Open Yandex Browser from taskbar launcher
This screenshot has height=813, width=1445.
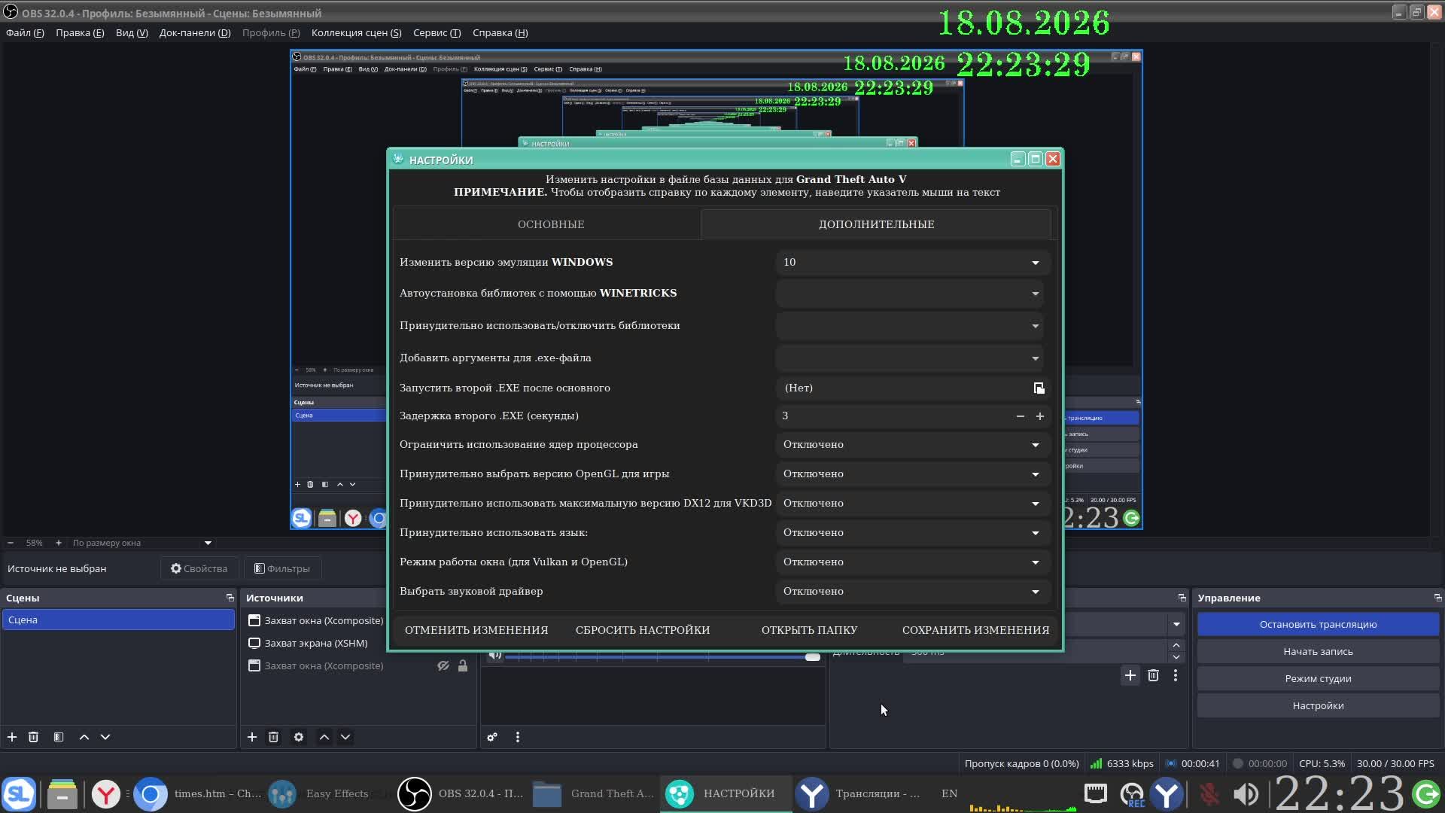click(106, 794)
